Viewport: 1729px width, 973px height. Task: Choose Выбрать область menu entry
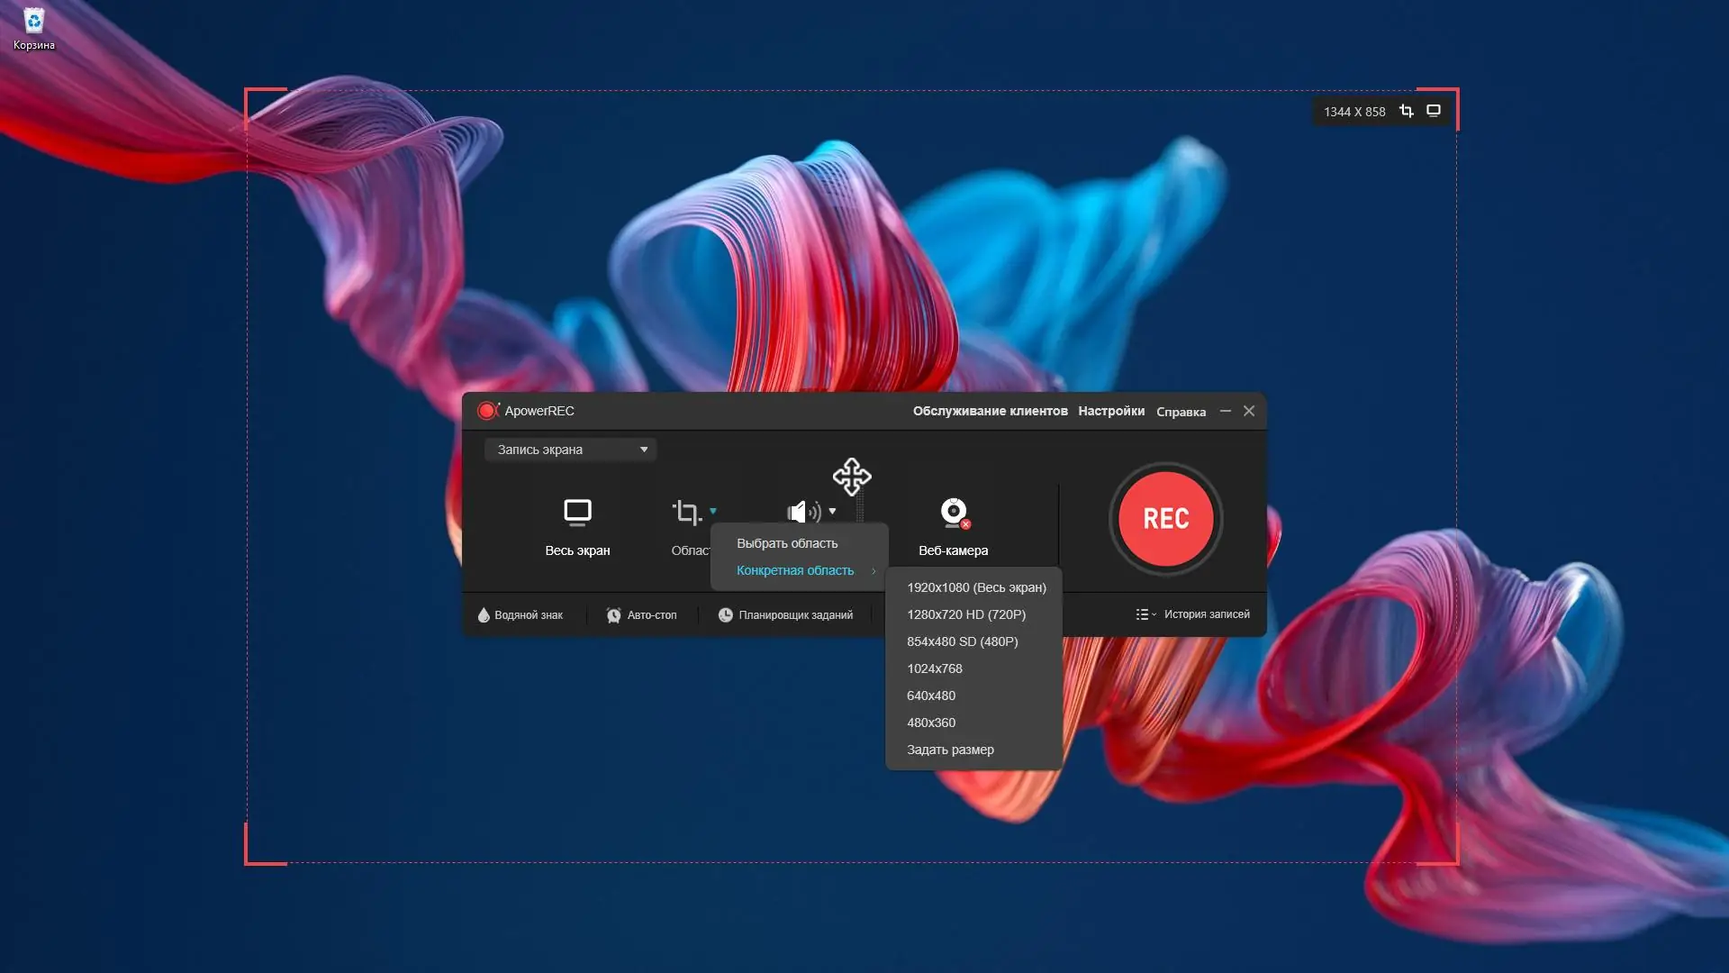click(787, 543)
